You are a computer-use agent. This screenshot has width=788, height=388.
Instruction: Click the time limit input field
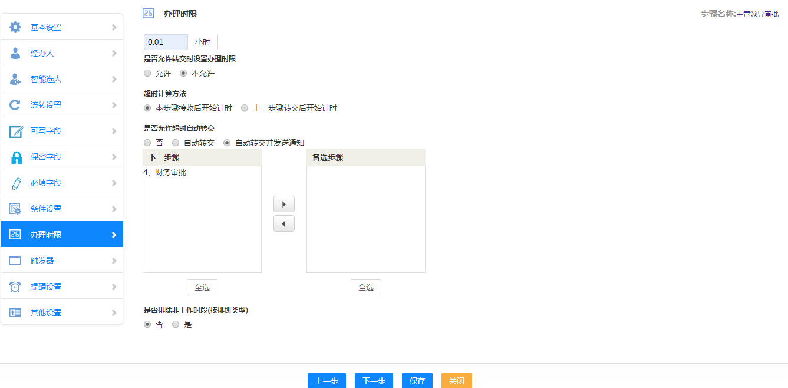point(166,42)
